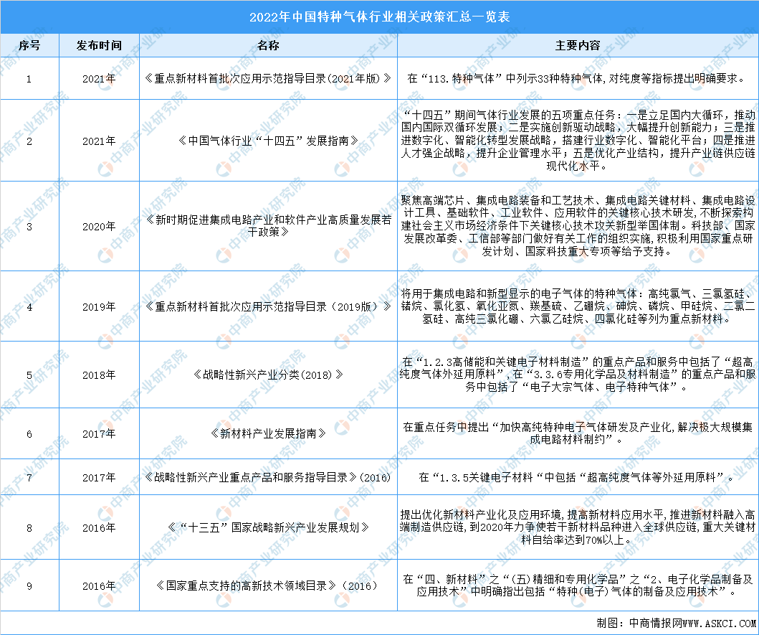The width and height of the screenshot is (759, 635).
Task: Click policy name 《战略性新兴产业分类(2018)》
Action: 268,375
